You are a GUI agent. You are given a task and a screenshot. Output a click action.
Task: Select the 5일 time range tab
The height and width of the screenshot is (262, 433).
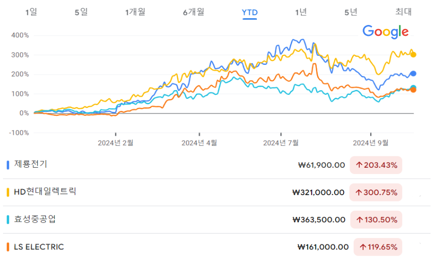(x=81, y=12)
